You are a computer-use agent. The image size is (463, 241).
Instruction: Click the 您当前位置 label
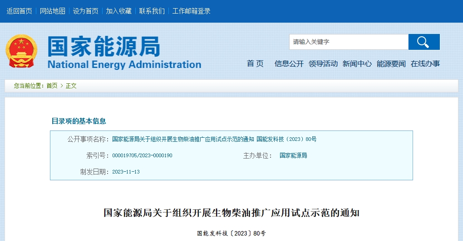pos(29,86)
